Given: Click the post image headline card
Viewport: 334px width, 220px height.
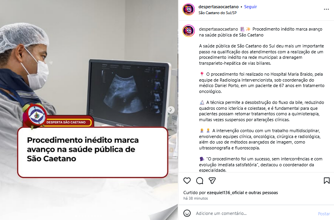Looking at the screenshot, I should pos(93,152).
